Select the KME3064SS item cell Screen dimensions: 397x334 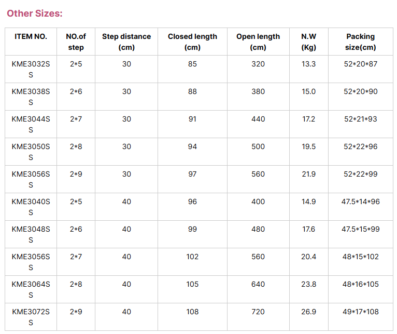click(31, 289)
